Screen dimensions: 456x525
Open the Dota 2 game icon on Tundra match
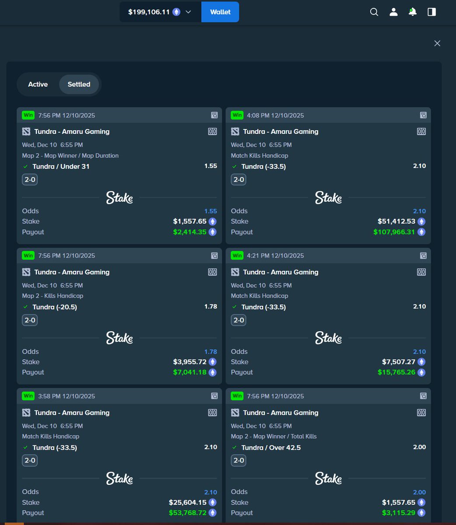pyautogui.click(x=26, y=131)
